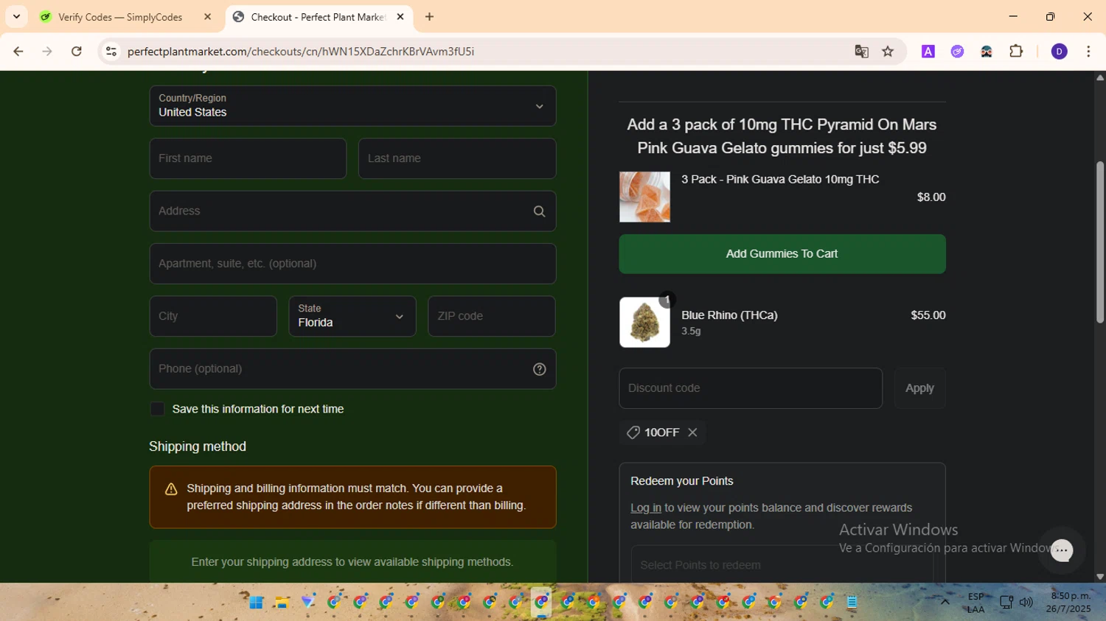Click the '3 Pack - Pink Guava Gelato 10mg THC' title
The height and width of the screenshot is (621, 1106).
pyautogui.click(x=780, y=179)
